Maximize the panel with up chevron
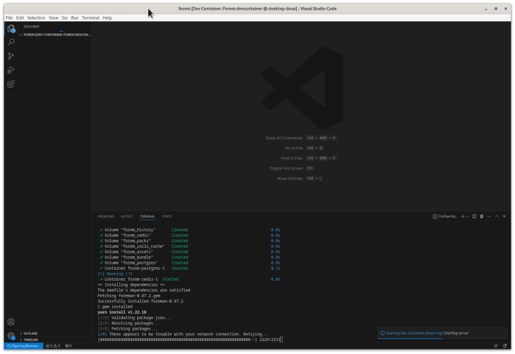515x354 pixels. (x=496, y=216)
